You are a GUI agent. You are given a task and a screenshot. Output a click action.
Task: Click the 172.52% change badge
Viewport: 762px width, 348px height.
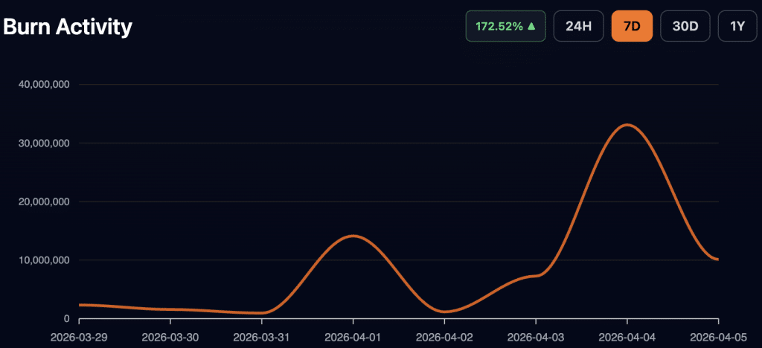pyautogui.click(x=505, y=26)
